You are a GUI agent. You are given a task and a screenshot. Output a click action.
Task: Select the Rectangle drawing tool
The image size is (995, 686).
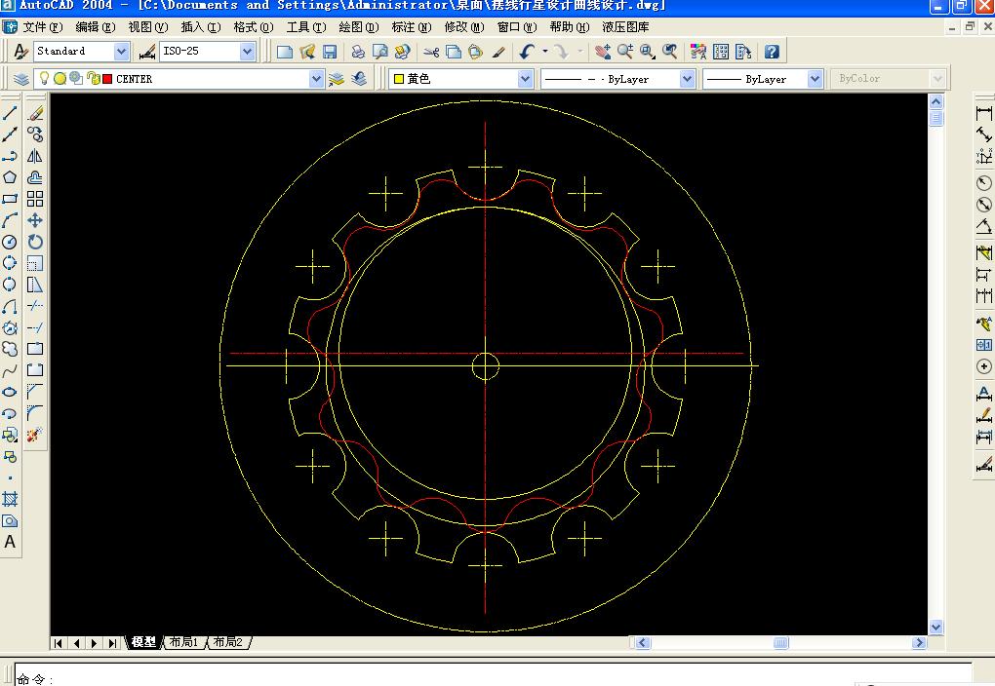click(x=10, y=199)
